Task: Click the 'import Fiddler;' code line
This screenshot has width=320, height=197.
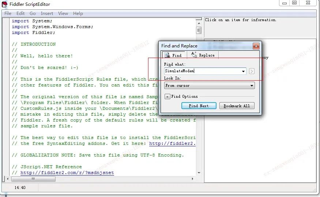Action: tap(34, 32)
